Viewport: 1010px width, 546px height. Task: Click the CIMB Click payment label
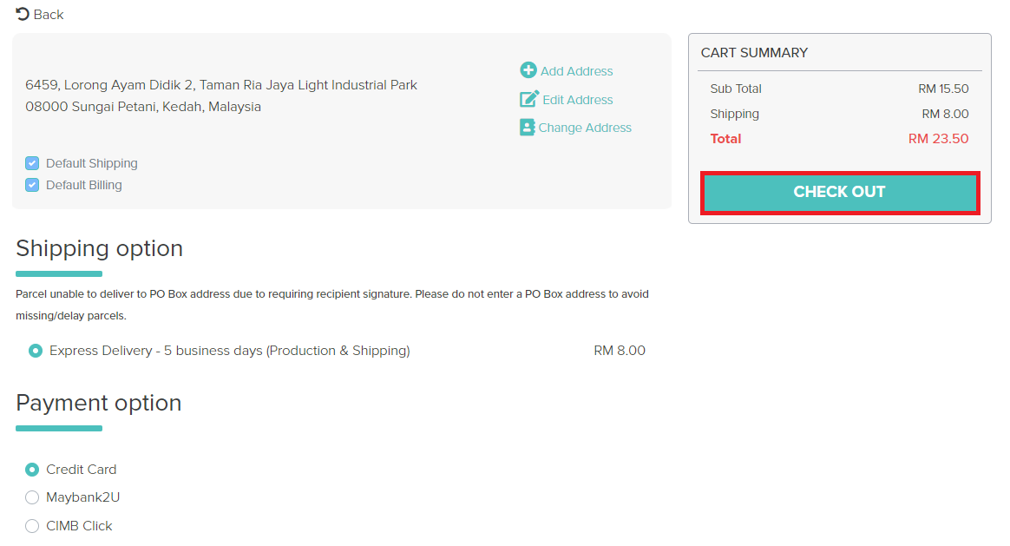pos(79,526)
